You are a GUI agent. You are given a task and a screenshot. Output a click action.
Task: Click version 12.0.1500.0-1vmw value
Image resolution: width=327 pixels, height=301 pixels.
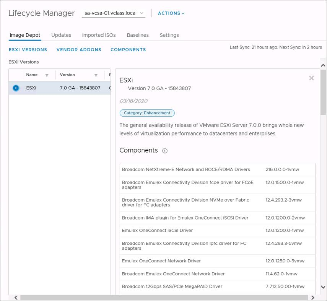click(285, 182)
